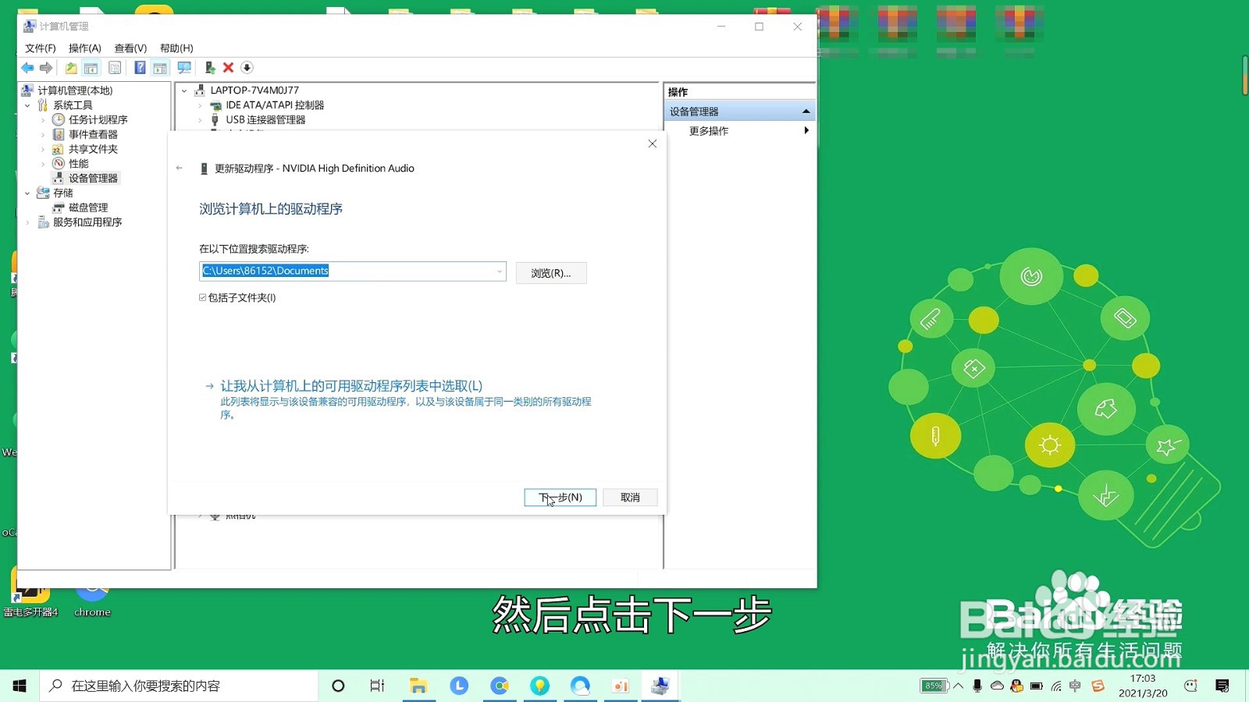1249x702 pixels.
Task: Select 任务计划程序 in the left tree
Action: tap(98, 120)
